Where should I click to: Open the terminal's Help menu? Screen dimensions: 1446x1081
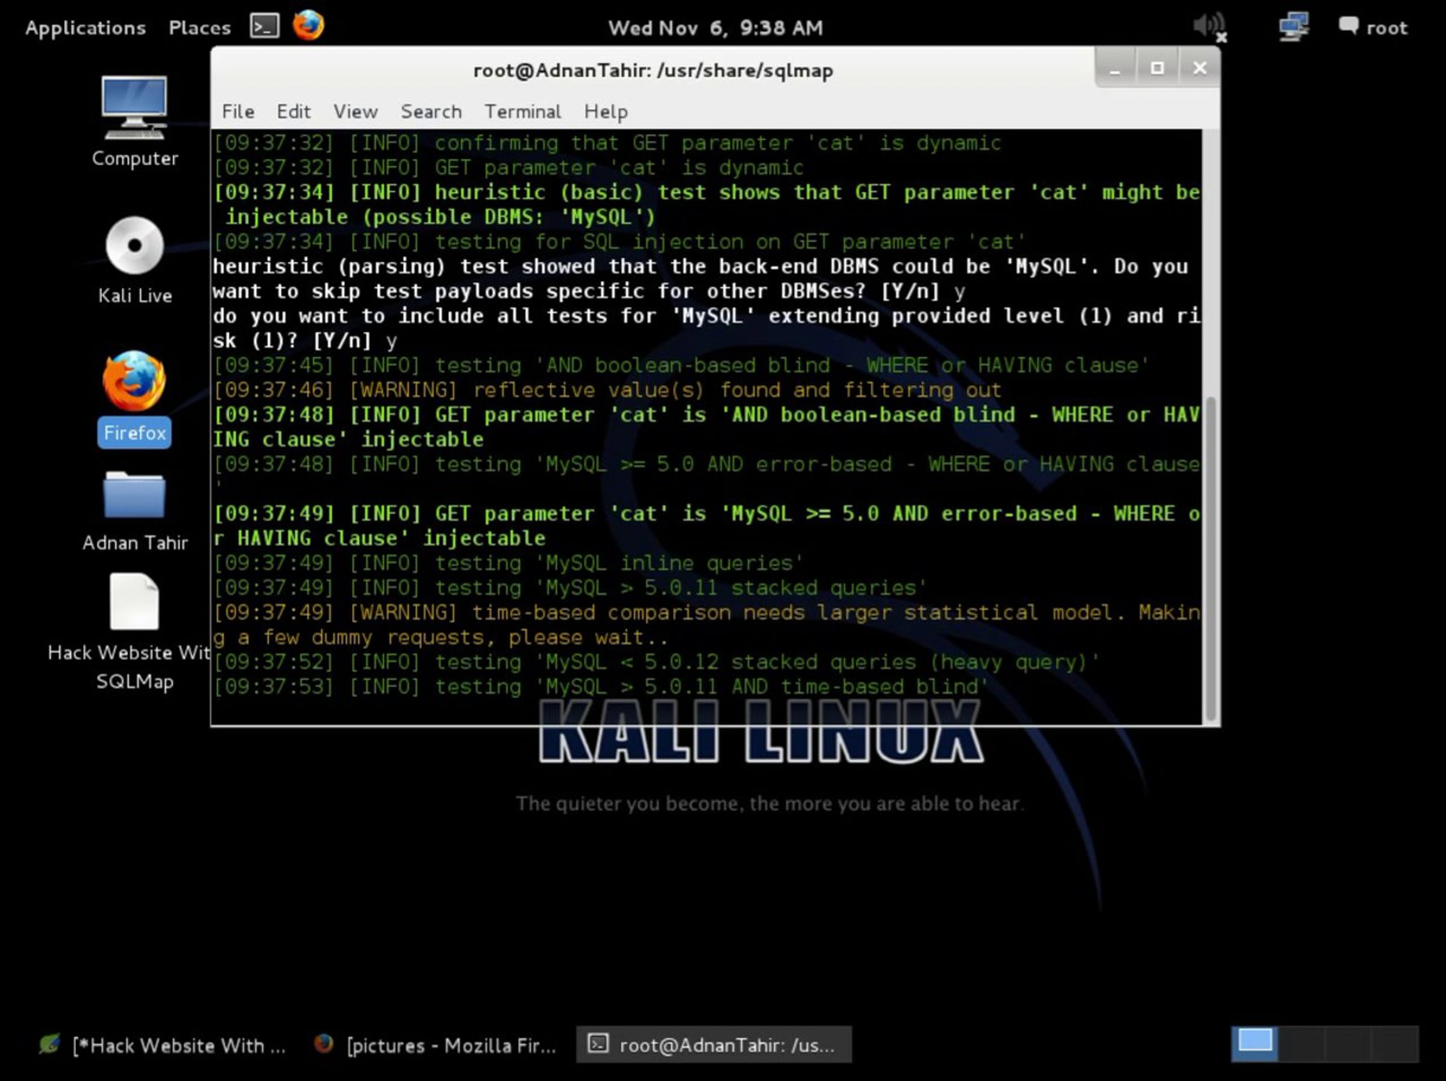click(606, 112)
